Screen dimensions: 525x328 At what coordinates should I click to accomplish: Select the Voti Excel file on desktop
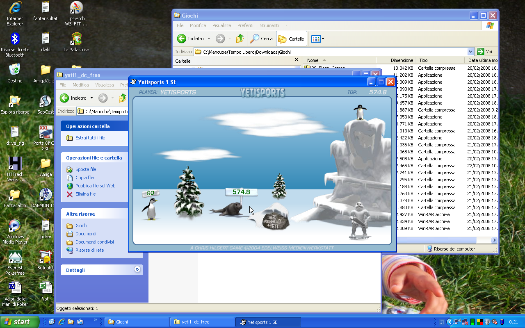[x=46, y=292]
